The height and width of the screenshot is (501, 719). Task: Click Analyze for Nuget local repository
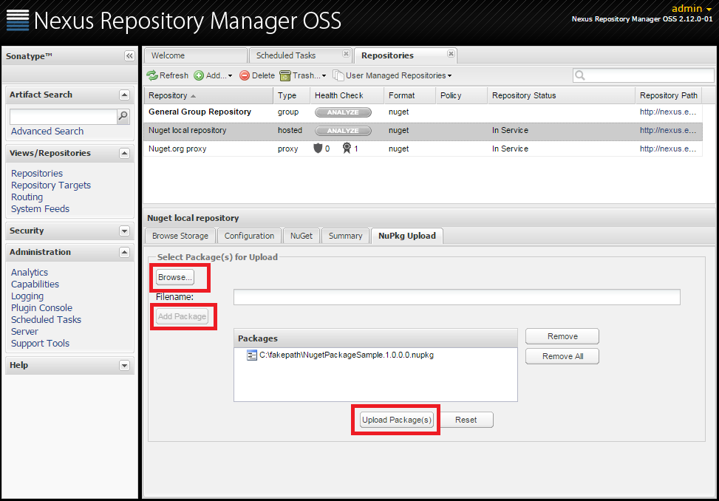(x=343, y=131)
